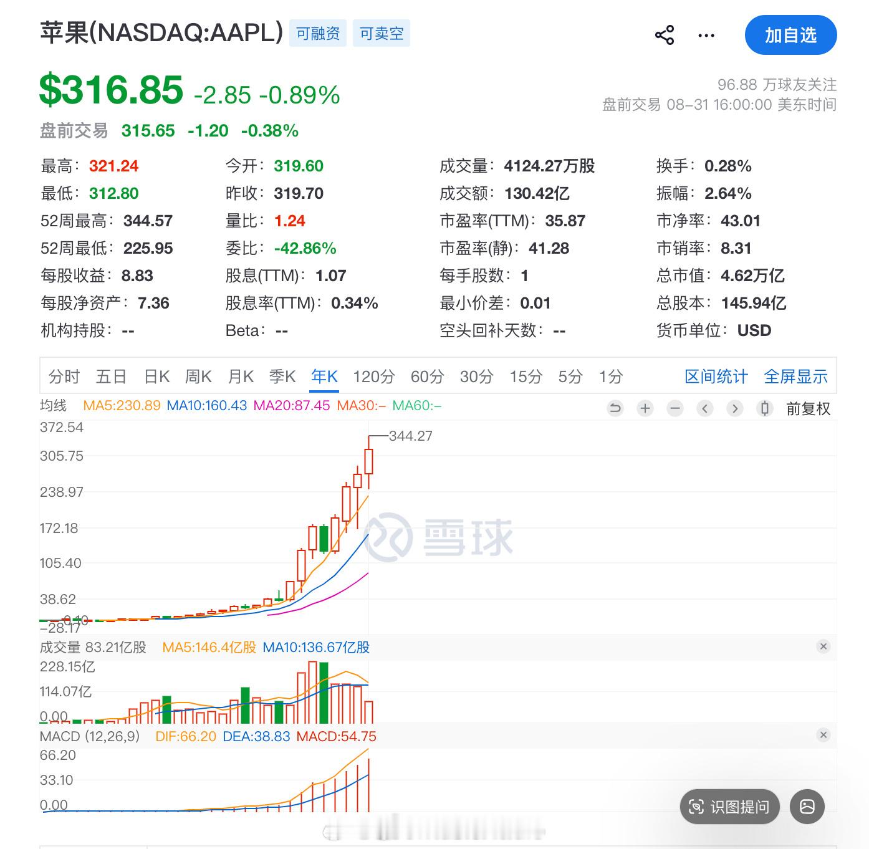Open 全屏显示 fullscreen chart
The height and width of the screenshot is (849, 869).
(796, 377)
